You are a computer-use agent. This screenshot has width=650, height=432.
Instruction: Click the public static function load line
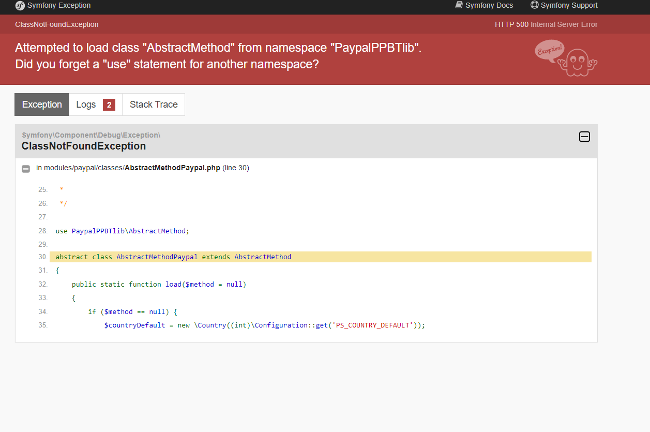pyautogui.click(x=159, y=285)
